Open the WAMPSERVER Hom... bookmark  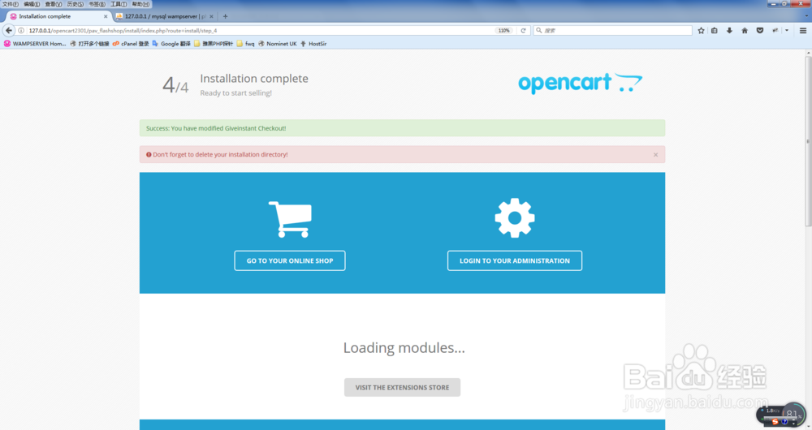(x=35, y=44)
